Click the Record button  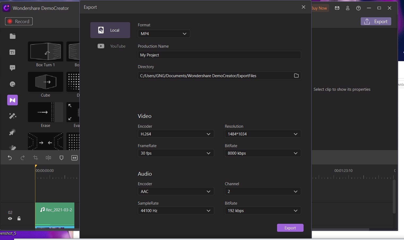(19, 21)
